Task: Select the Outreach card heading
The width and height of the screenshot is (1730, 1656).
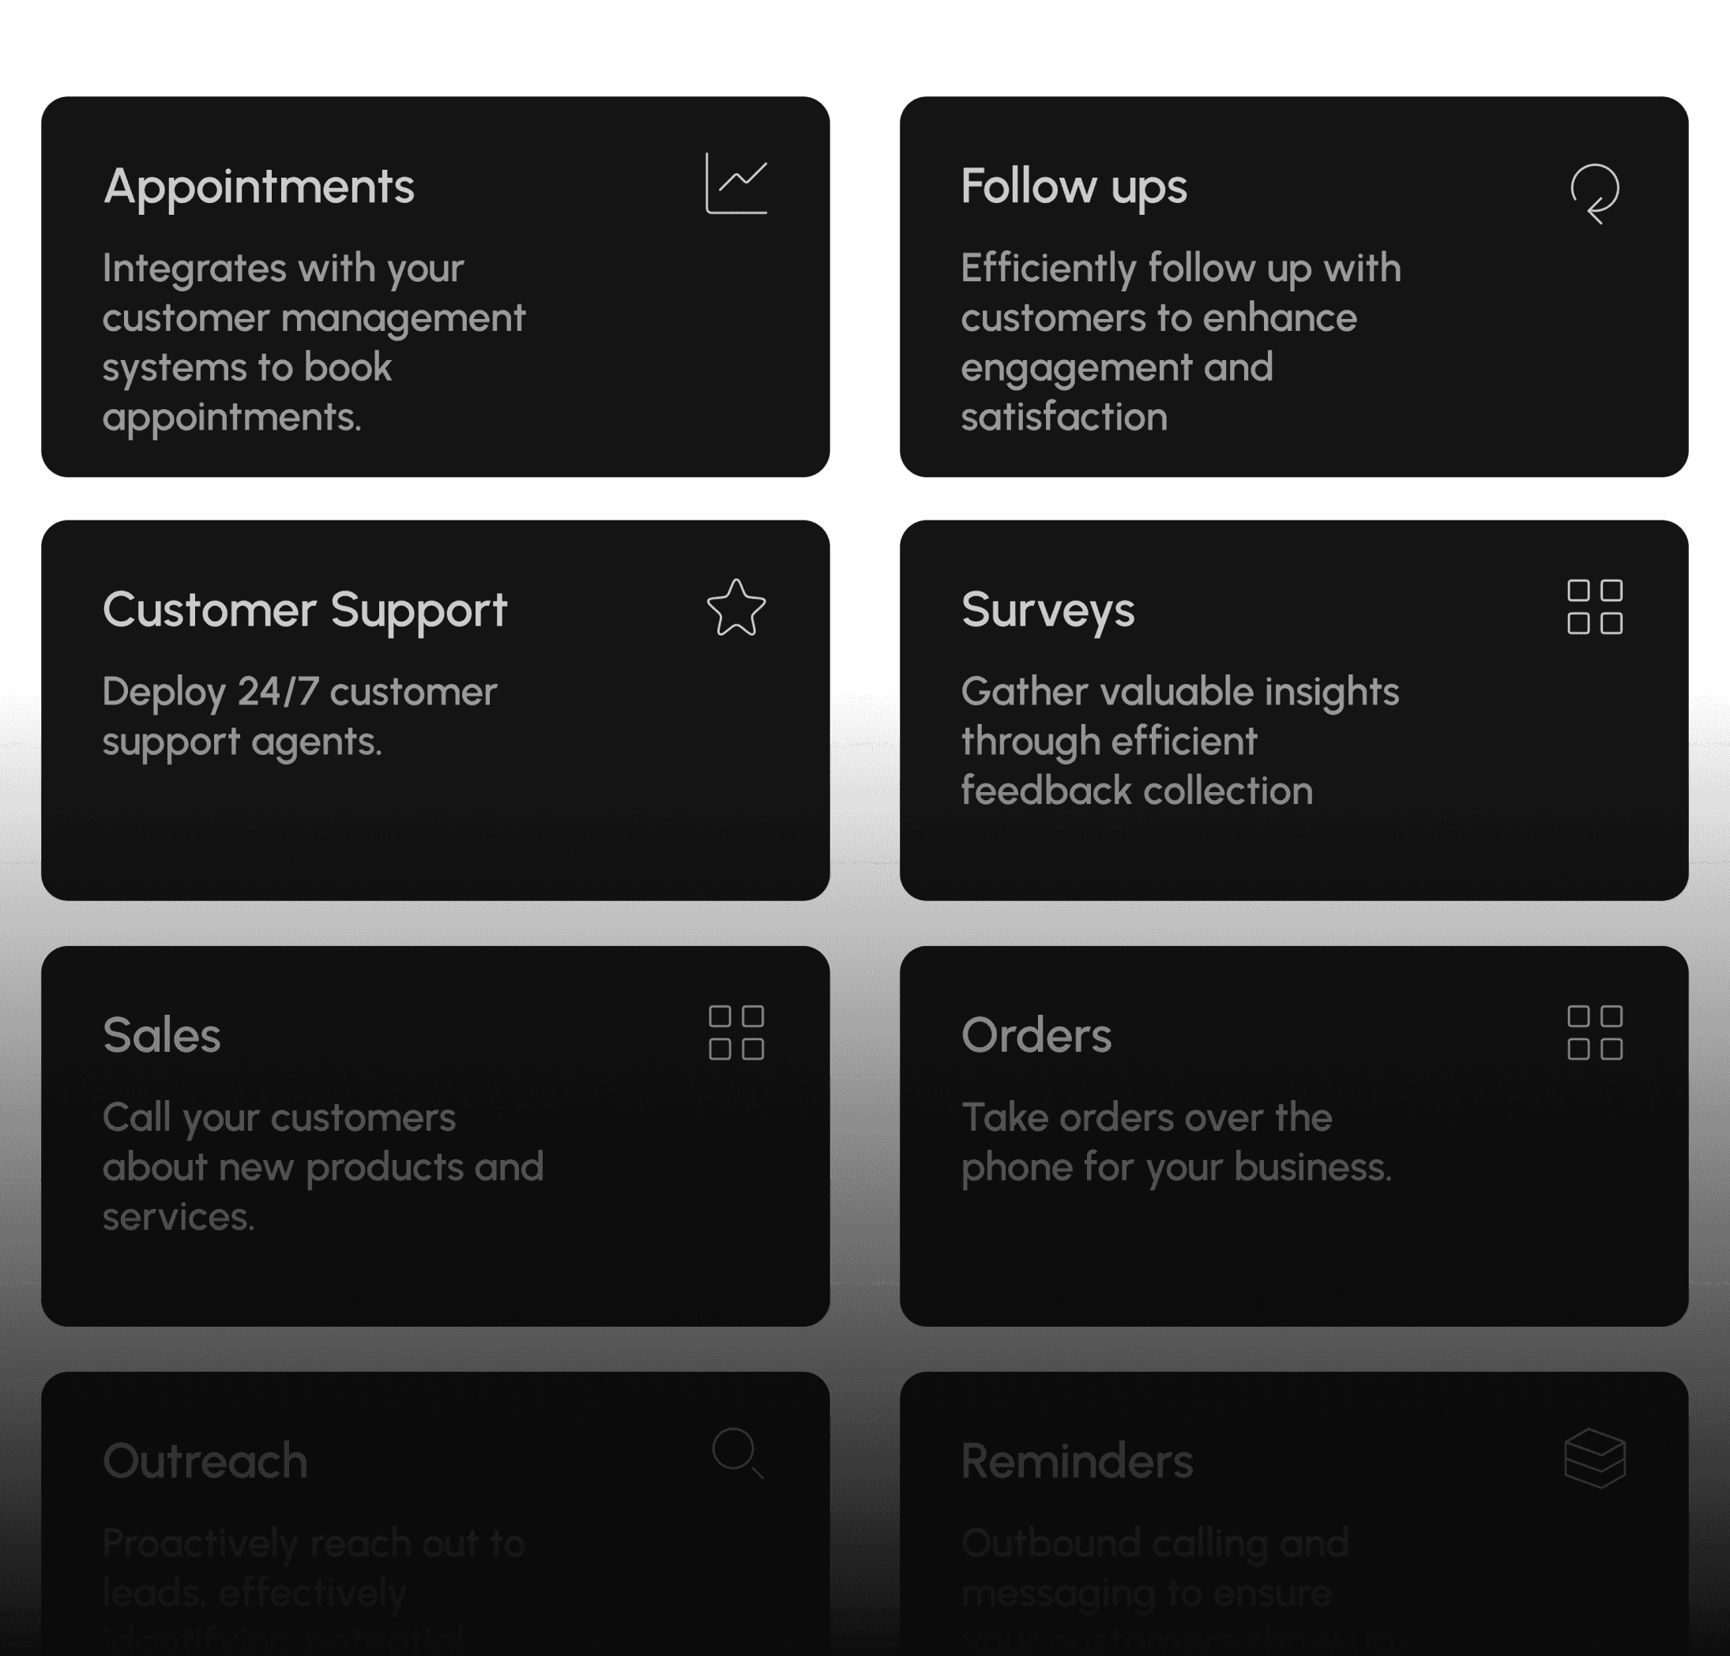Action: coord(205,1460)
